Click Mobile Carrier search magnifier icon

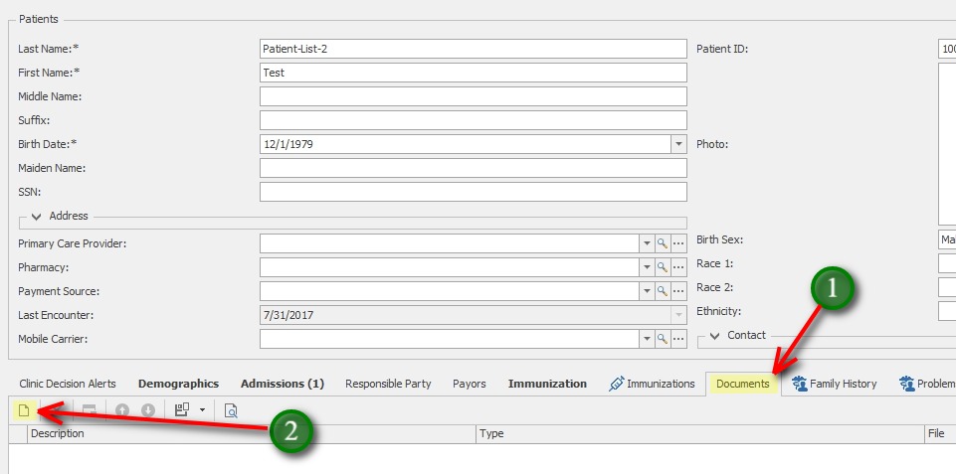coord(661,339)
